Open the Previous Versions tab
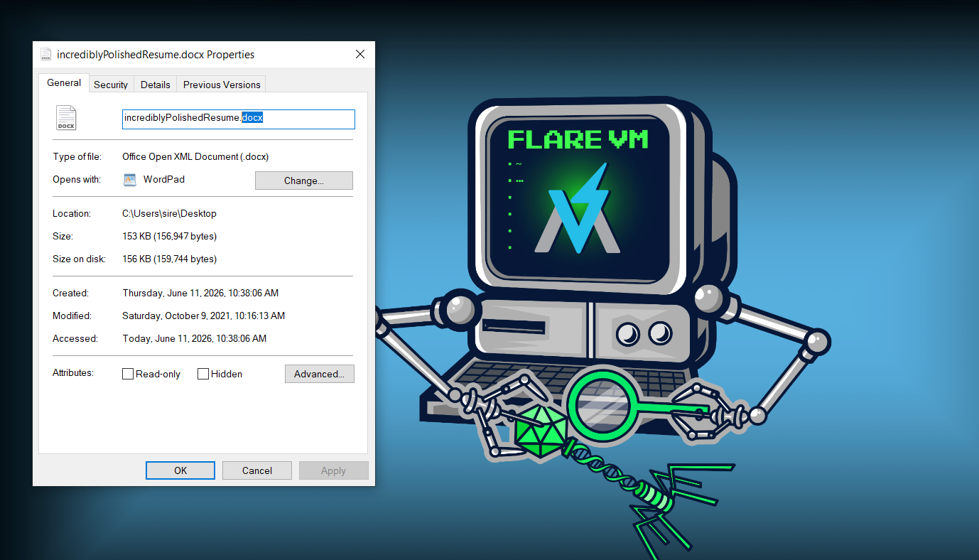This screenshot has height=560, width=979. [222, 85]
